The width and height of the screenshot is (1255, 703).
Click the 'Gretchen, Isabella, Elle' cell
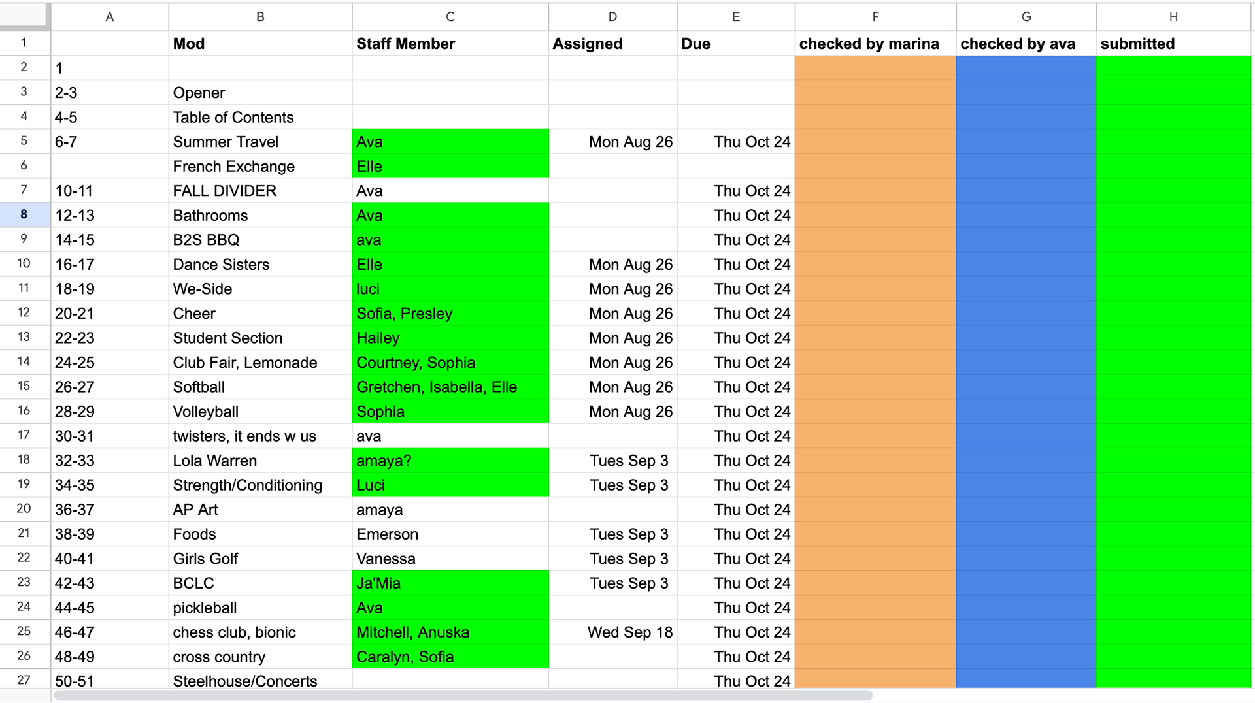click(x=450, y=387)
